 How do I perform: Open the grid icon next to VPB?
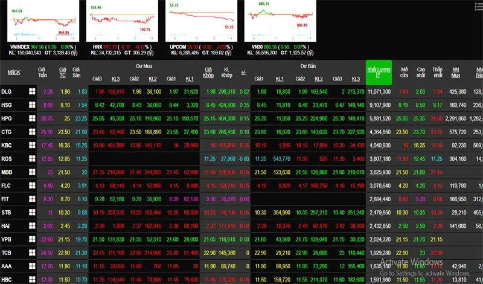(x=32, y=239)
